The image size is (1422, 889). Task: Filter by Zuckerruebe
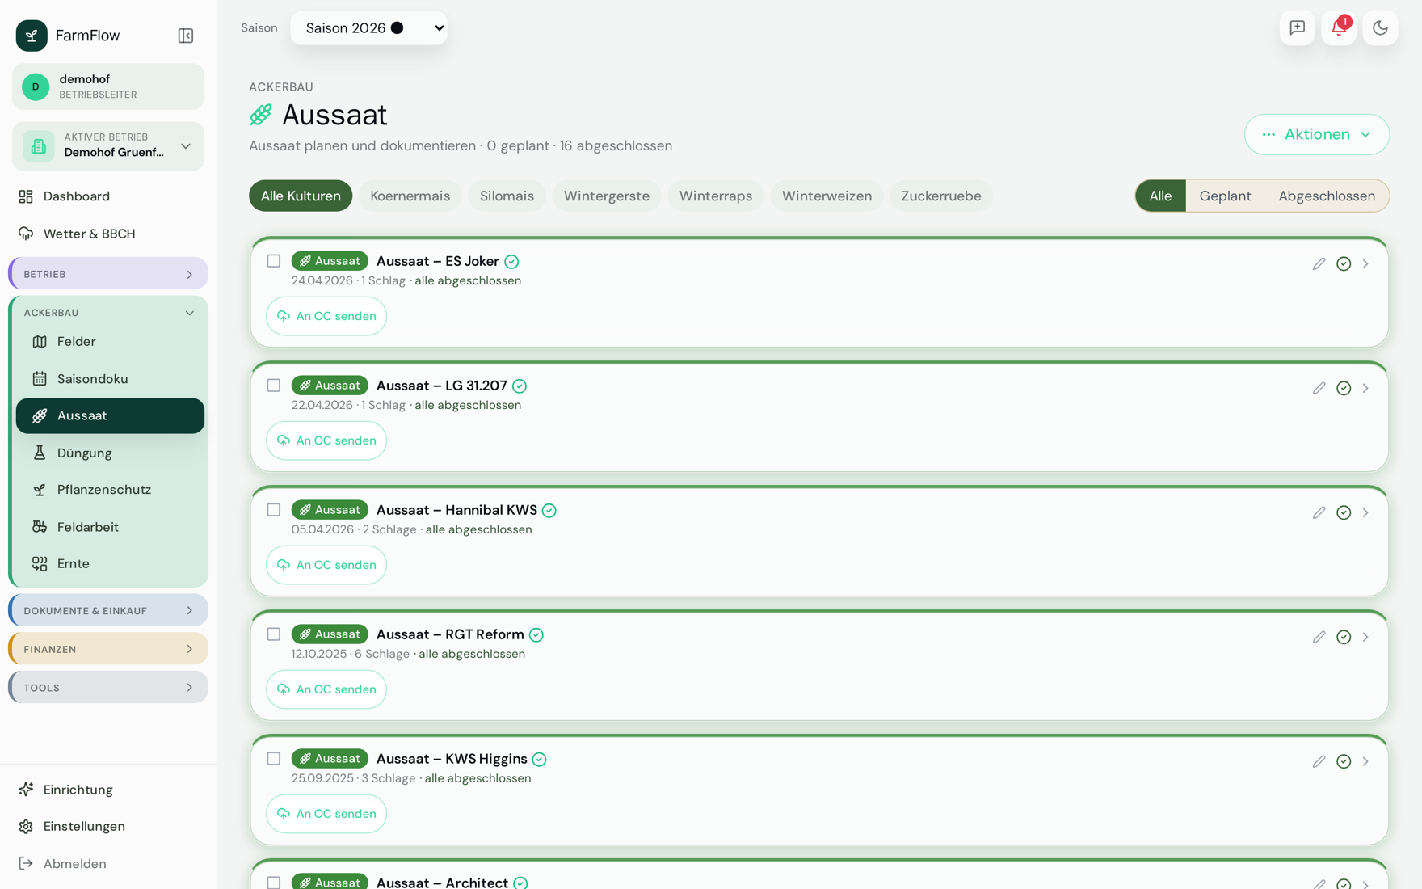941,196
